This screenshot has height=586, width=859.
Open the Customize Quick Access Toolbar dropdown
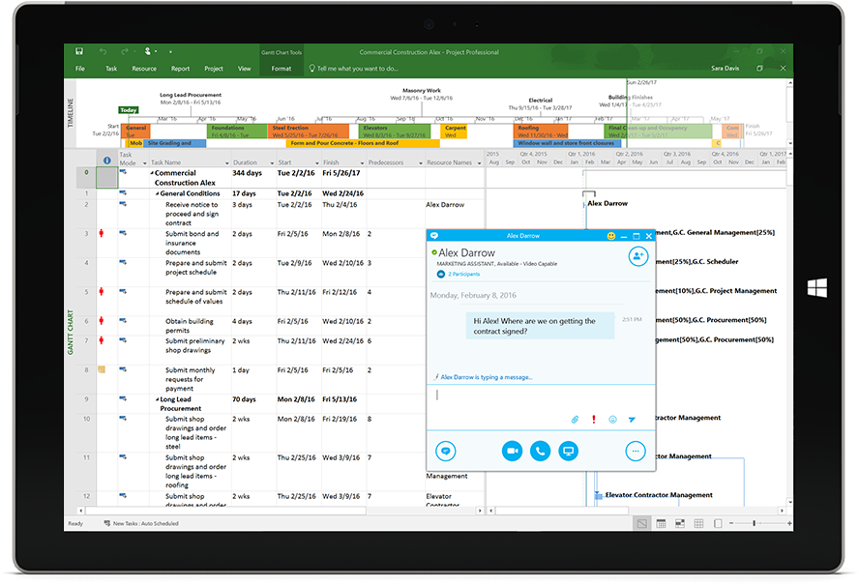pos(170,52)
